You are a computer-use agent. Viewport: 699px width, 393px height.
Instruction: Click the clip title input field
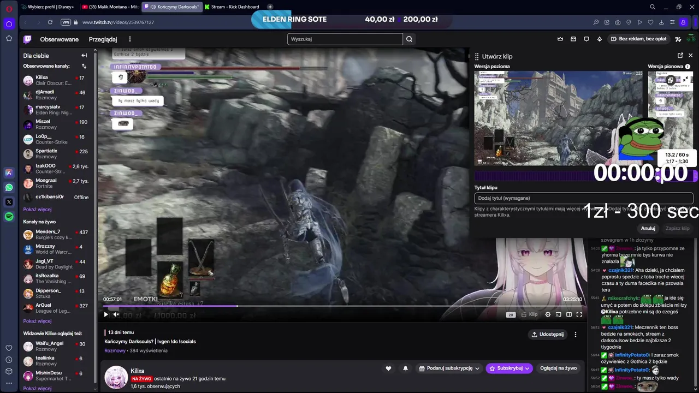point(584,198)
